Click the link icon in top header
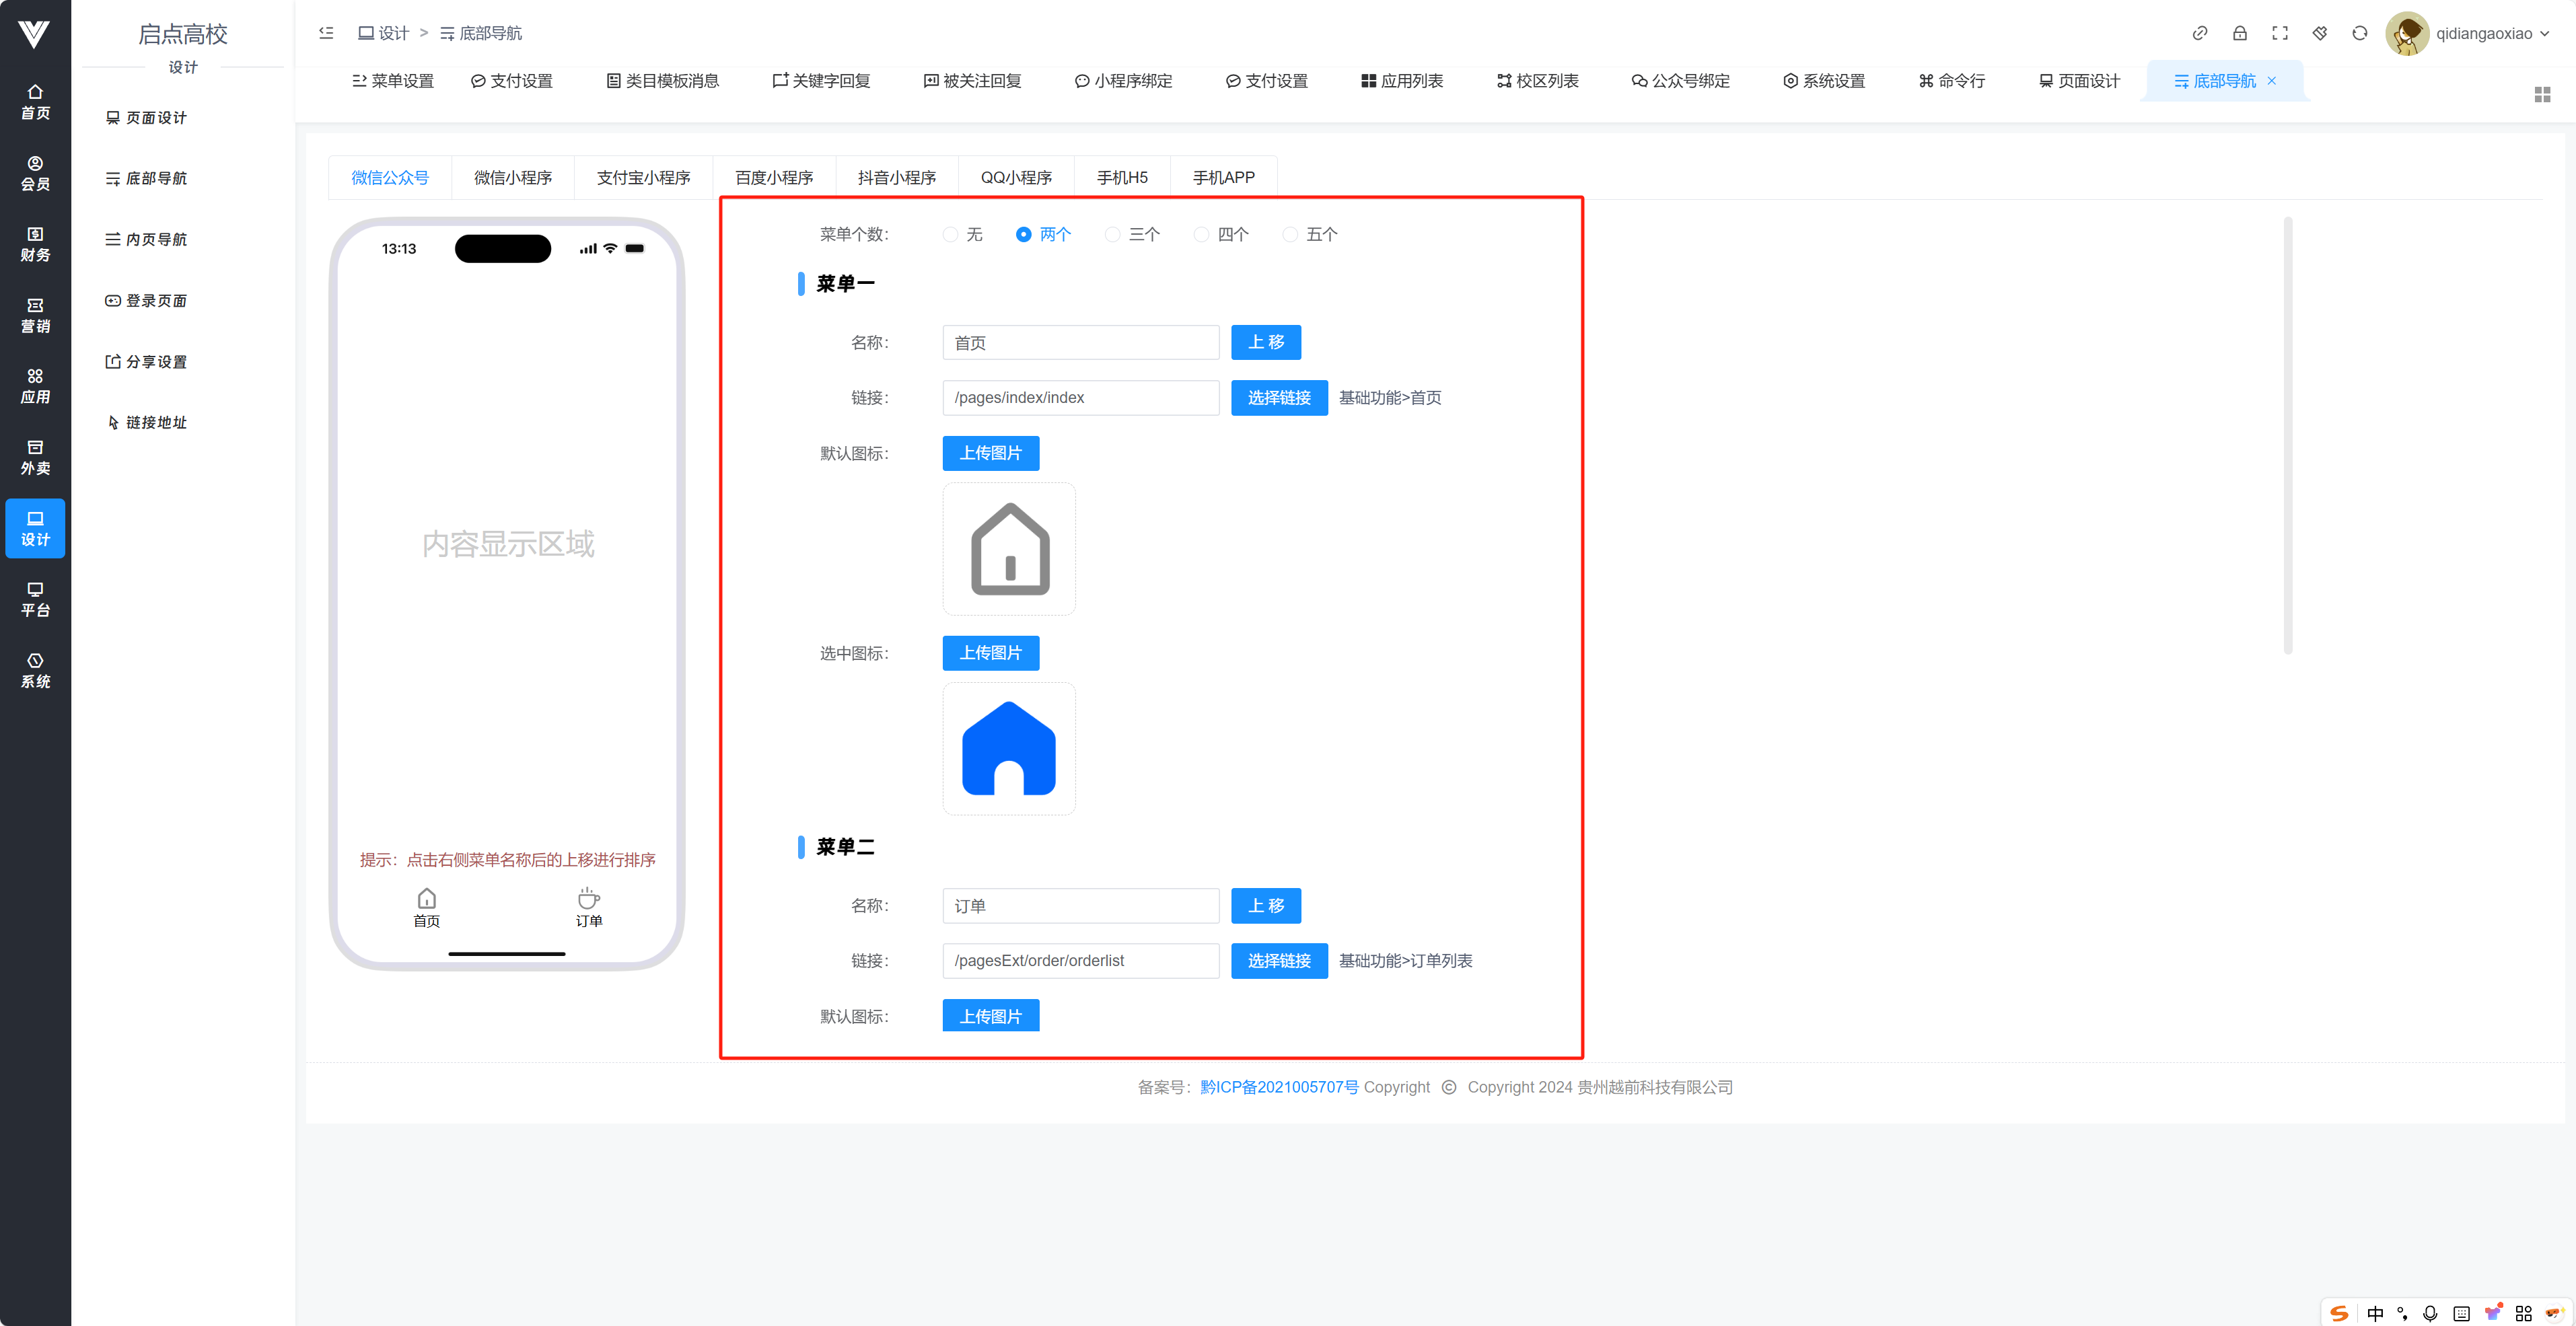Viewport: 2576px width, 1326px height. coord(2199,33)
